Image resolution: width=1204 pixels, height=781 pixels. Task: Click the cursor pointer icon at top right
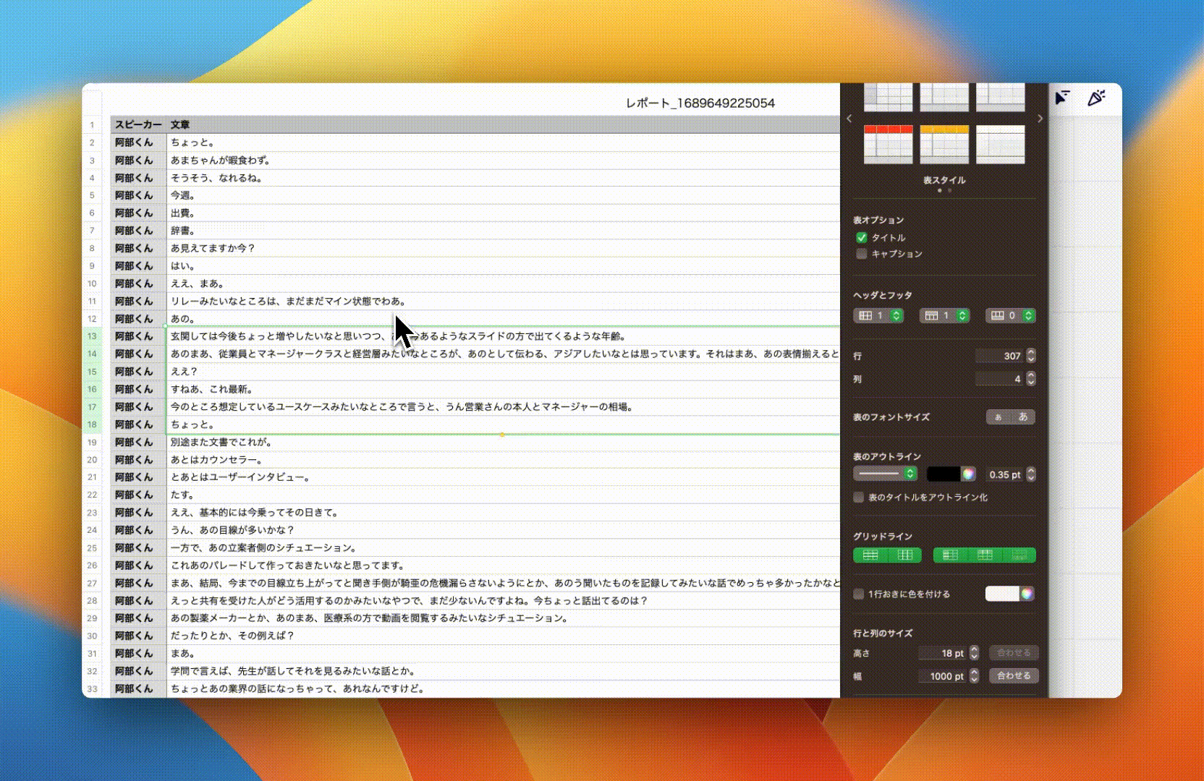tap(1062, 98)
